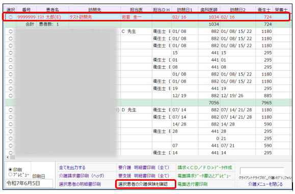The height and width of the screenshot is (194, 295).
Task: Click the 歯科医師 column header
Action: 209,10
